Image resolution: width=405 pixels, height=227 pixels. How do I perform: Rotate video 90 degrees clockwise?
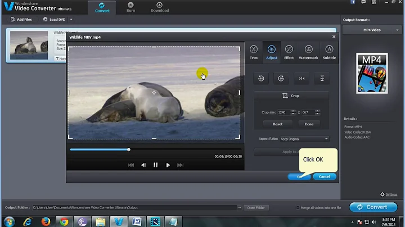click(x=281, y=79)
